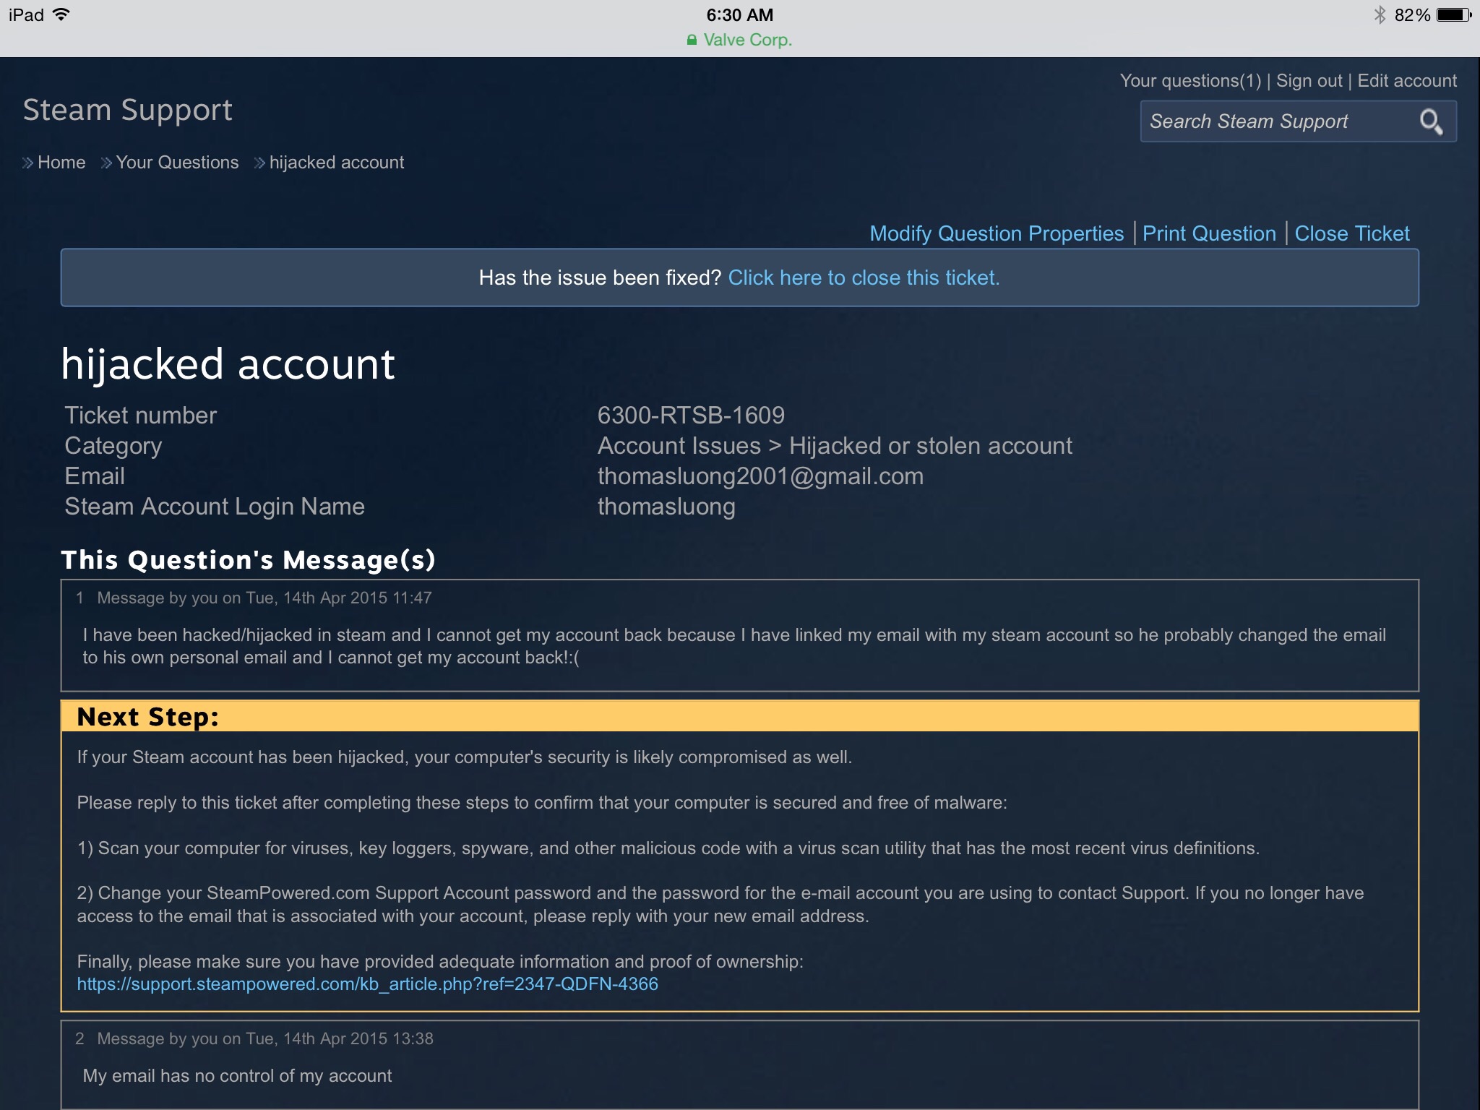Open Edit account page
This screenshot has height=1110, width=1480.
(1406, 81)
